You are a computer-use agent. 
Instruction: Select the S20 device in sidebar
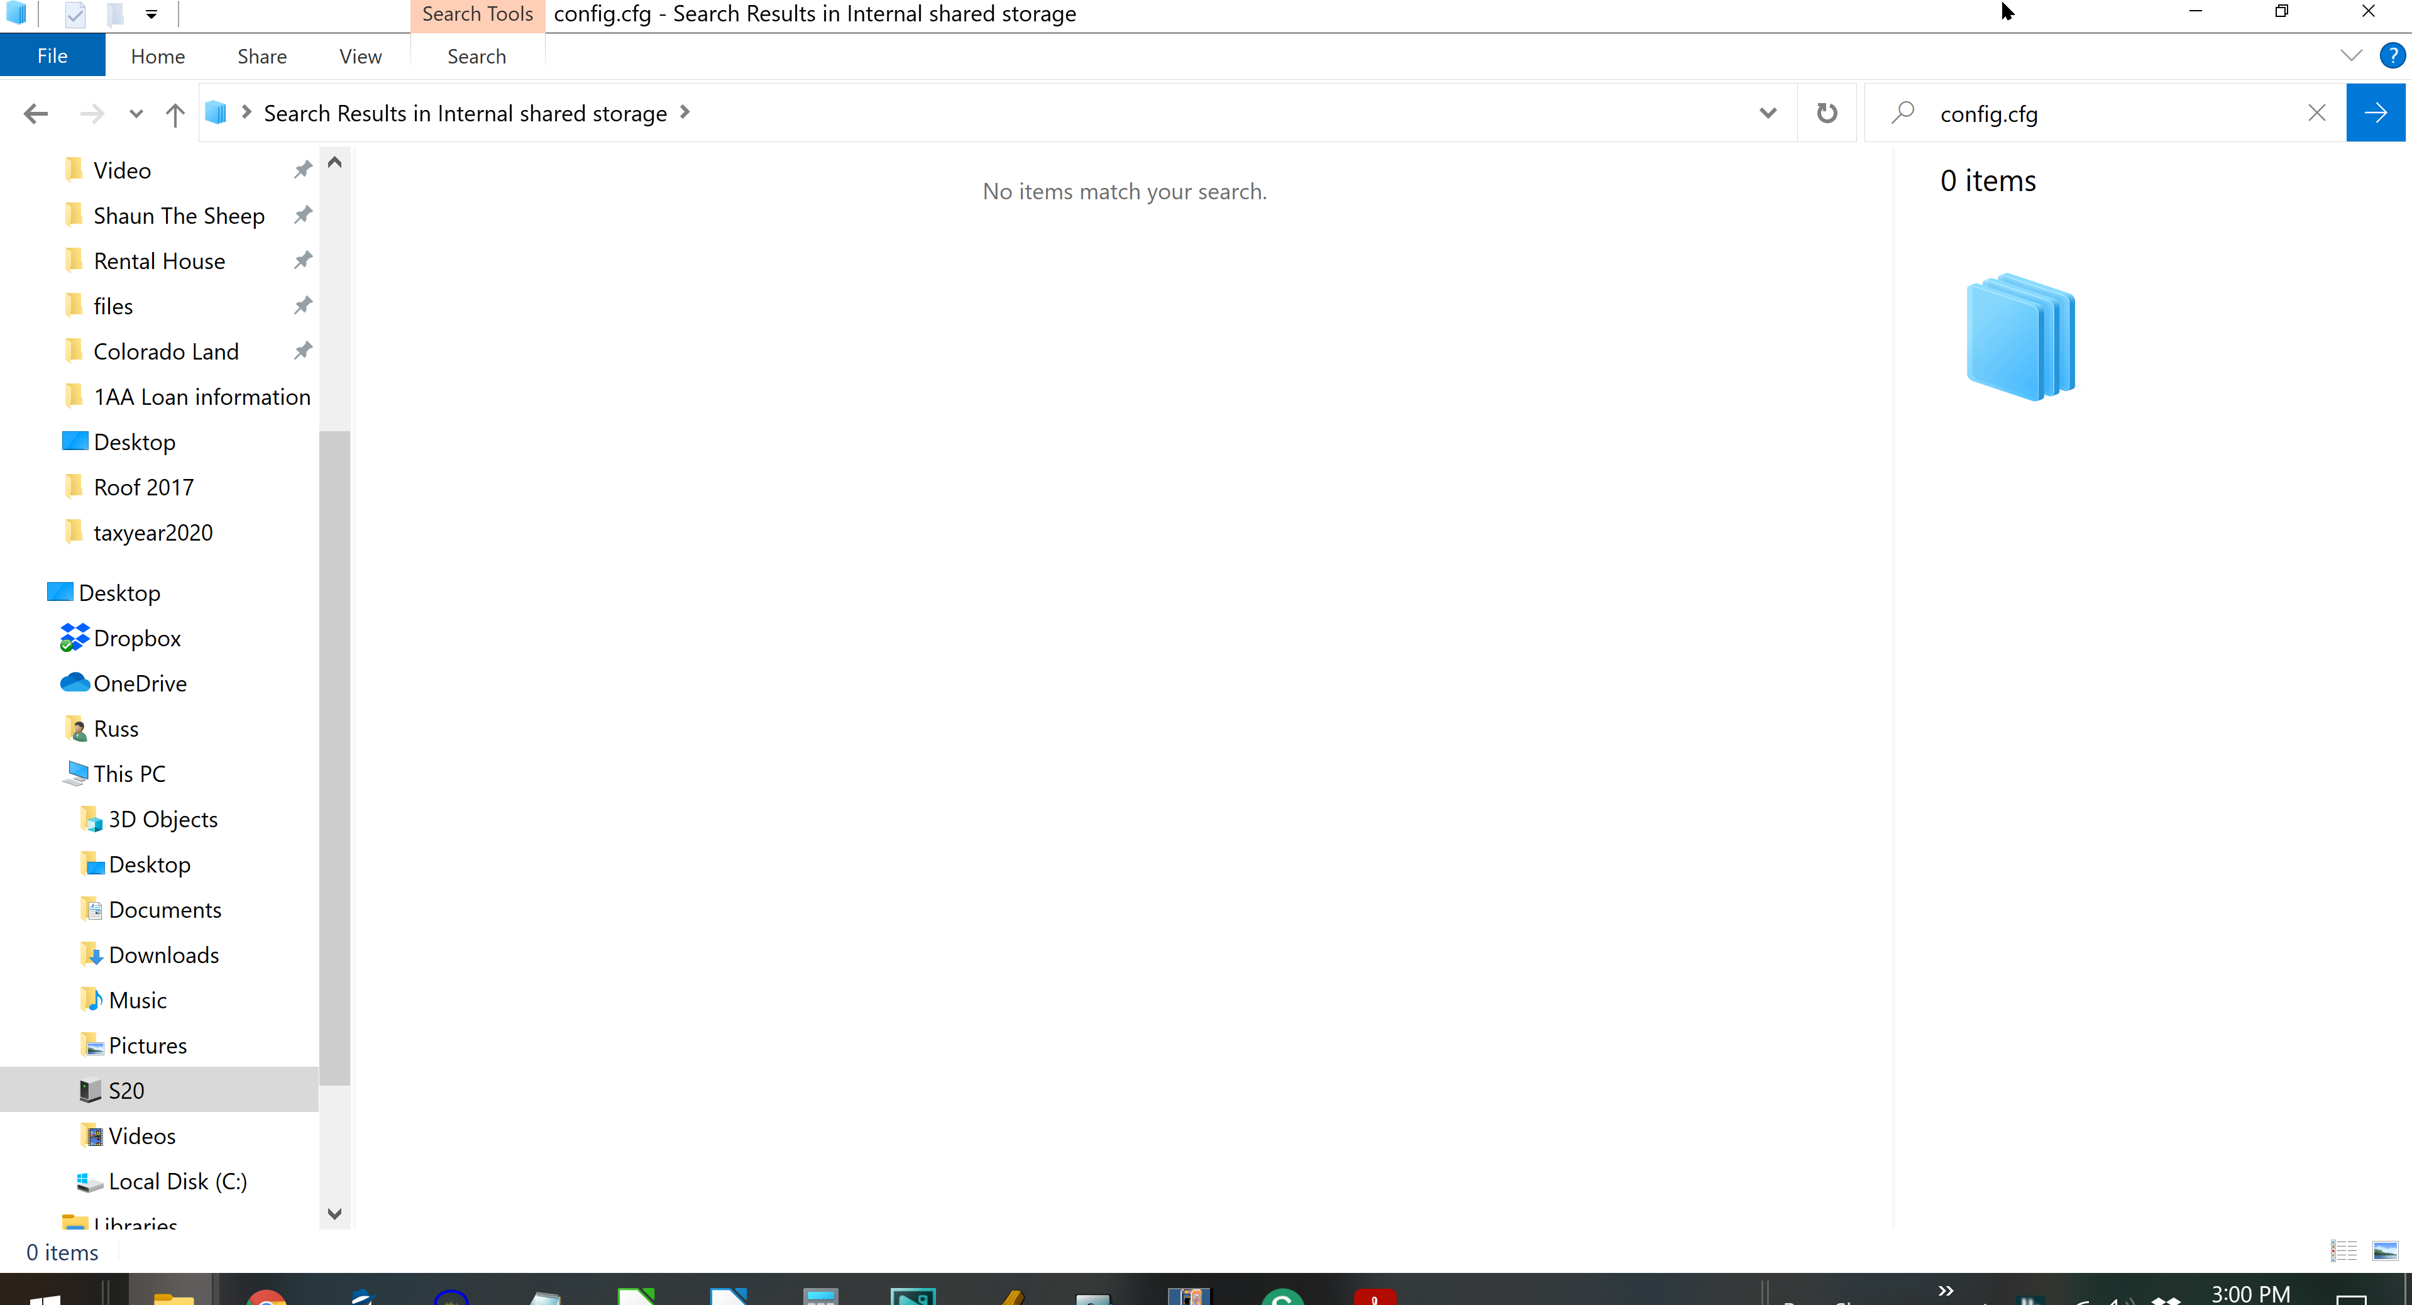[x=126, y=1089]
